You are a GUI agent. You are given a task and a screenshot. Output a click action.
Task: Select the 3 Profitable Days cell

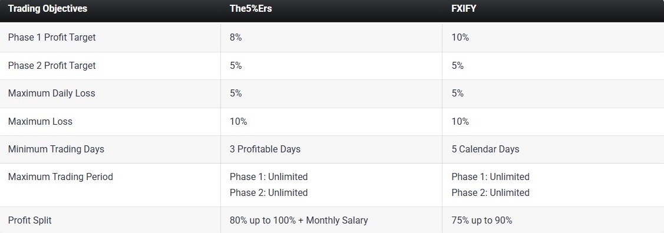[x=265, y=149]
